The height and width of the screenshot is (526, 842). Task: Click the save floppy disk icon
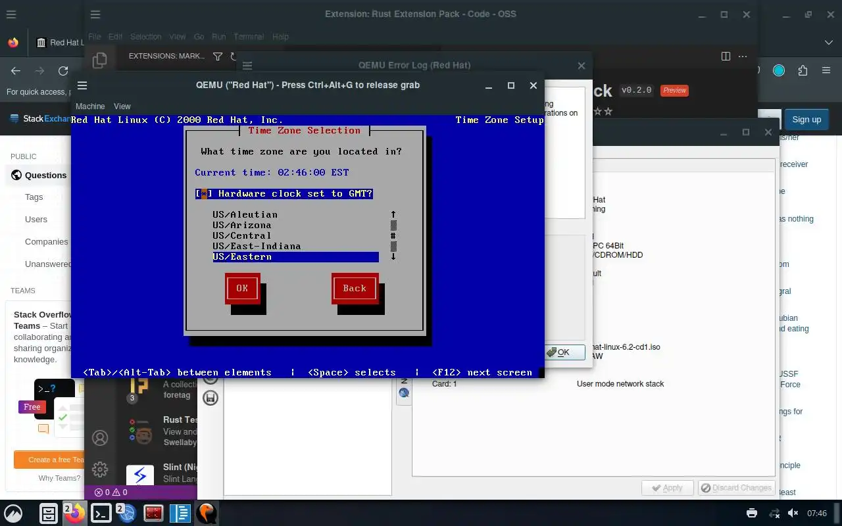click(210, 398)
